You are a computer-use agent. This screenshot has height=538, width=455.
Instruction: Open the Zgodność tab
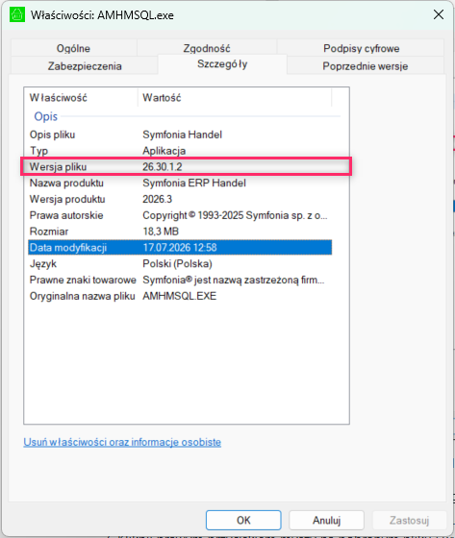point(207,48)
